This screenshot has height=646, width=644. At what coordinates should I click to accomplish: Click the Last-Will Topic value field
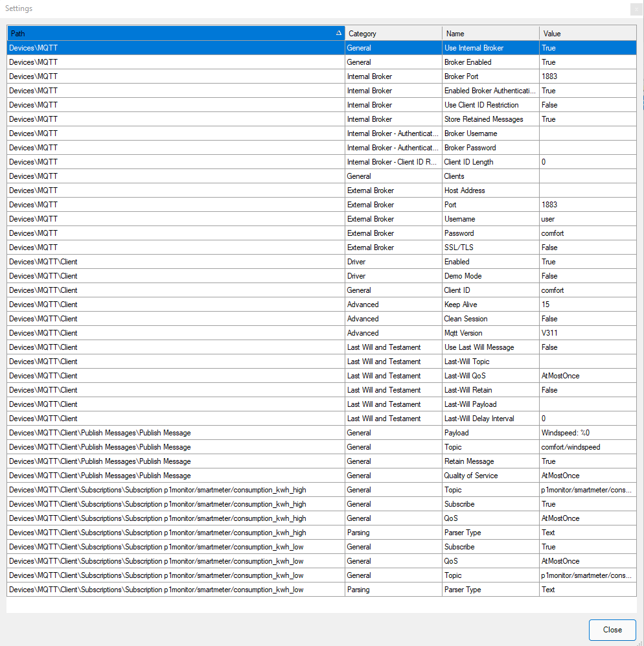(588, 362)
